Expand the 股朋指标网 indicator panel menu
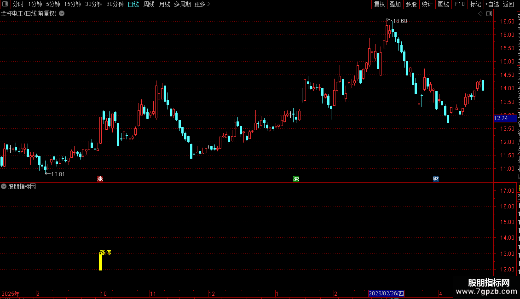The image size is (520, 299). (x=4, y=187)
